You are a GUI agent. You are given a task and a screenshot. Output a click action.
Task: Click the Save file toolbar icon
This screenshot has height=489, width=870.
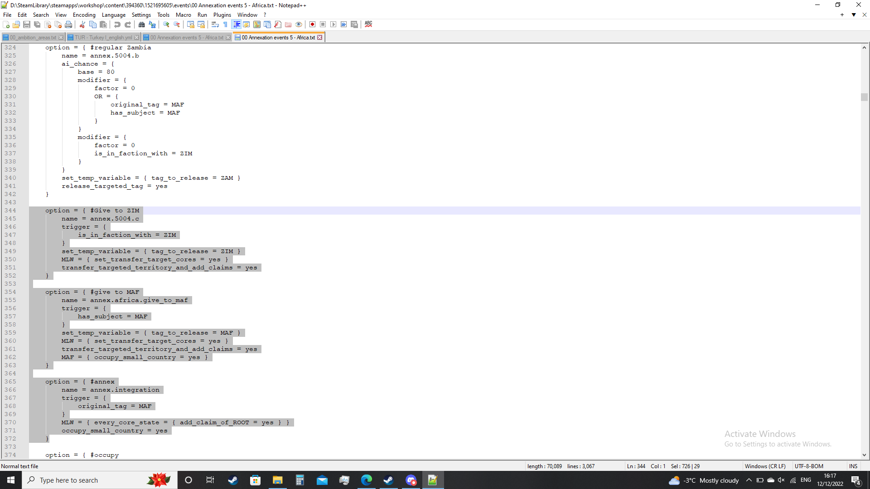27,24
